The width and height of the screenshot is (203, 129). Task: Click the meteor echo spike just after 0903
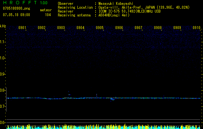pos(69,94)
